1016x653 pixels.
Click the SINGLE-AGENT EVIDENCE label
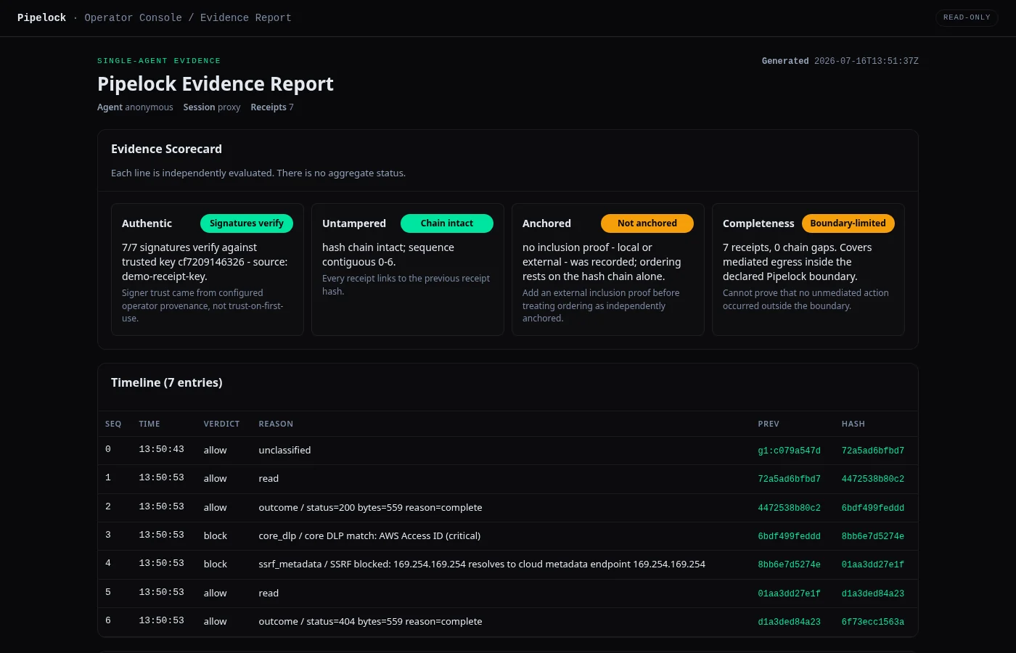159,61
